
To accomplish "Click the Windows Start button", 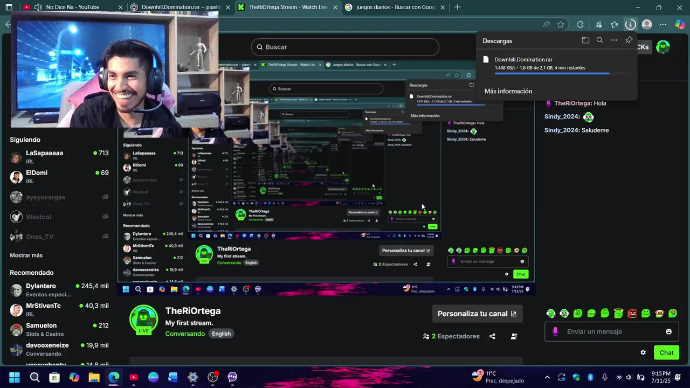I will pos(15,377).
